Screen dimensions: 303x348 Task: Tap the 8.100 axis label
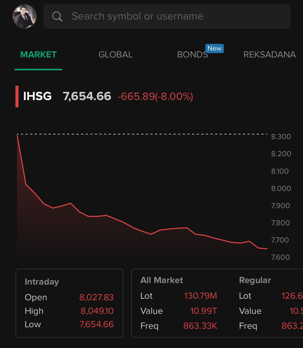280,171
